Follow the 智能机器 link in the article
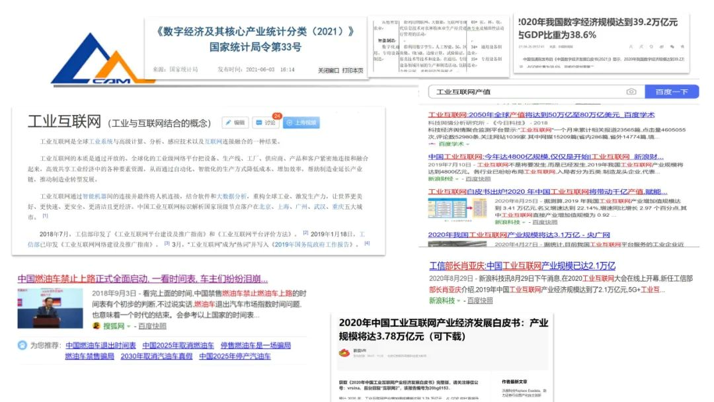The width and height of the screenshot is (714, 402). point(95,196)
